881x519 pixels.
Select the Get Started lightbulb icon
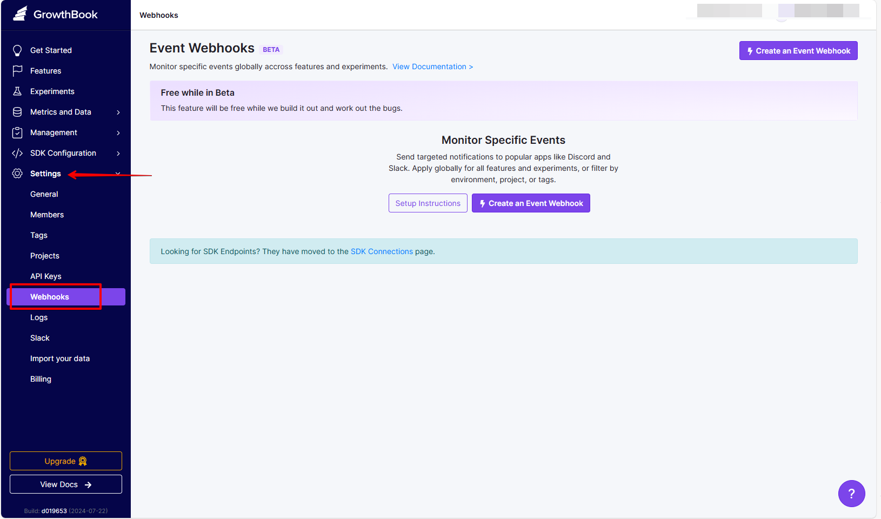(x=17, y=50)
